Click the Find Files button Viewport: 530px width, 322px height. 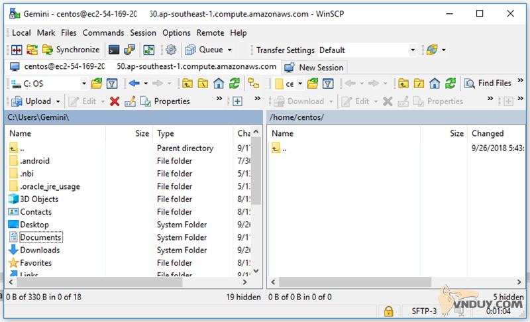488,83
